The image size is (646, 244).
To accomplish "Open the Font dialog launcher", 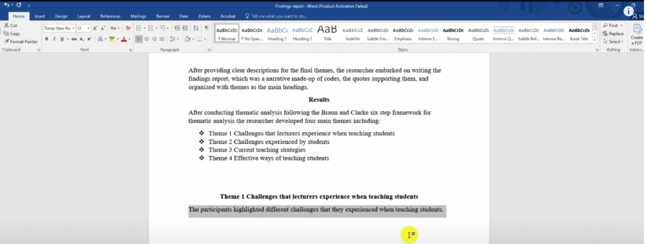I will [131, 50].
